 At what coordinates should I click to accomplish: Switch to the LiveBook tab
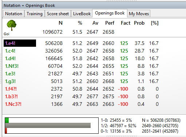click(82, 14)
